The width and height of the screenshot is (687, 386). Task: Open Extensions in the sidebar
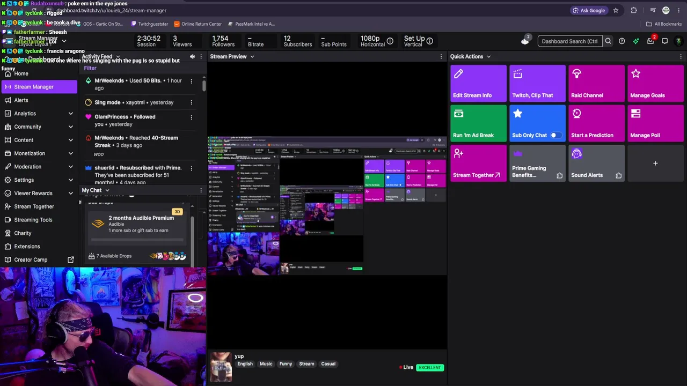pos(39,247)
